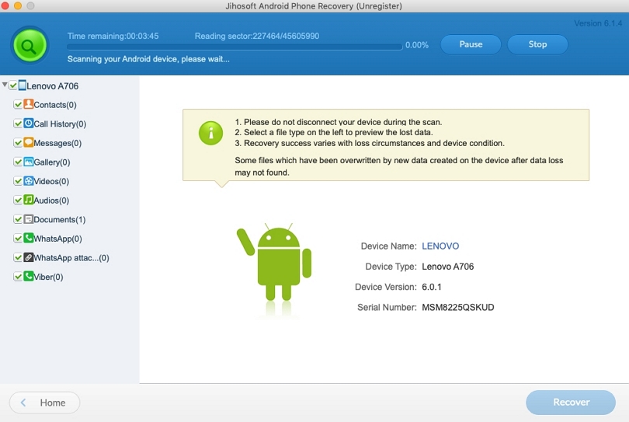Show Audios(0) category
Viewport: 629px width, 422px height.
point(51,201)
